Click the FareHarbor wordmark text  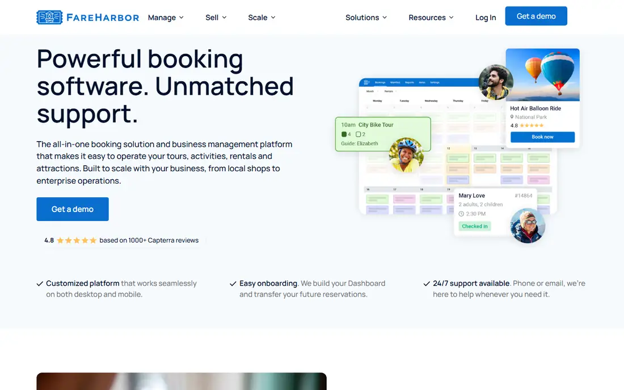(x=103, y=18)
